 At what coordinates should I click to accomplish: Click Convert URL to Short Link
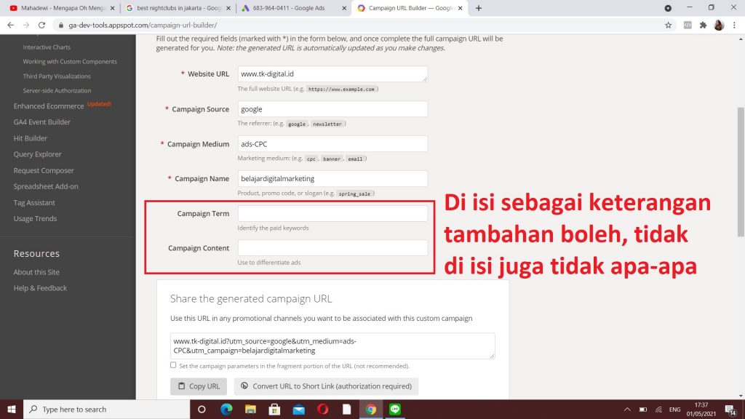pos(326,386)
